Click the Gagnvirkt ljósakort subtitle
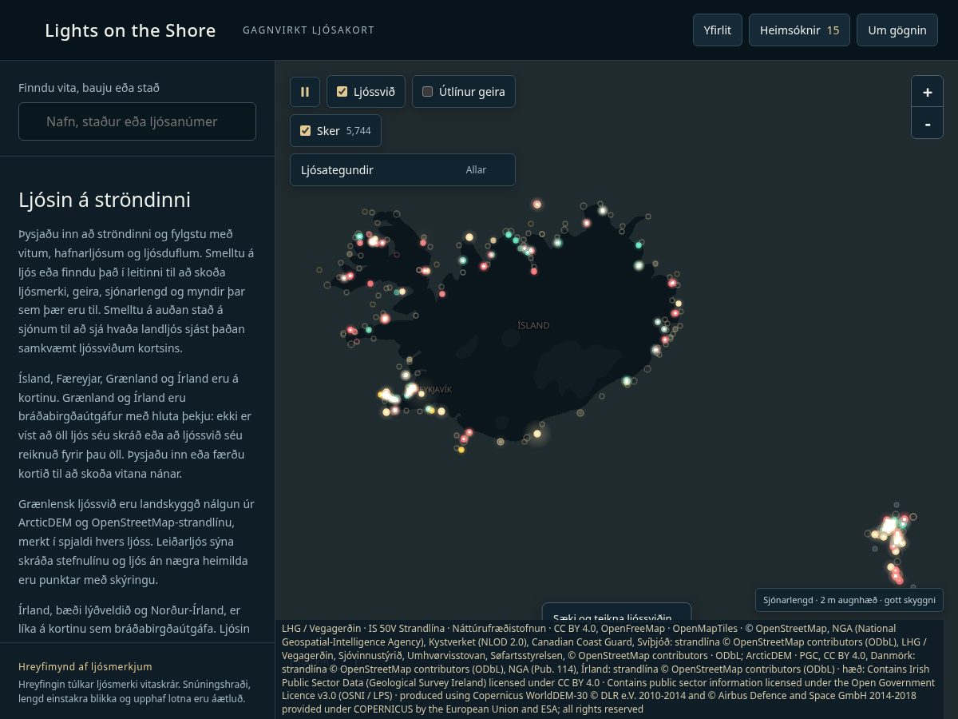958x719 pixels. tap(308, 30)
